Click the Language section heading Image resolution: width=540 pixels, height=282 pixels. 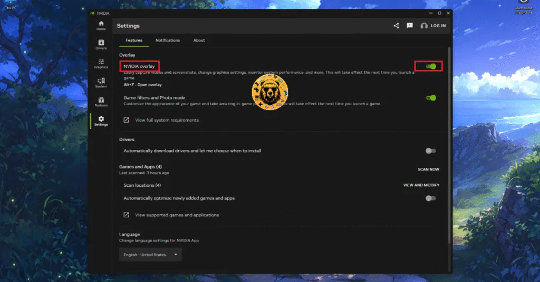click(x=130, y=234)
